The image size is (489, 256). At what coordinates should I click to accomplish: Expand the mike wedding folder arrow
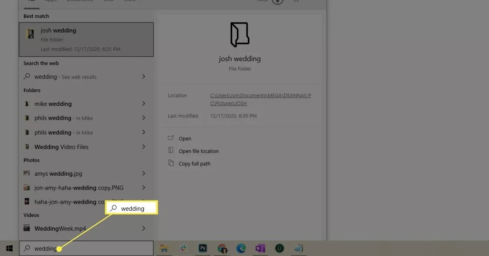tap(143, 104)
